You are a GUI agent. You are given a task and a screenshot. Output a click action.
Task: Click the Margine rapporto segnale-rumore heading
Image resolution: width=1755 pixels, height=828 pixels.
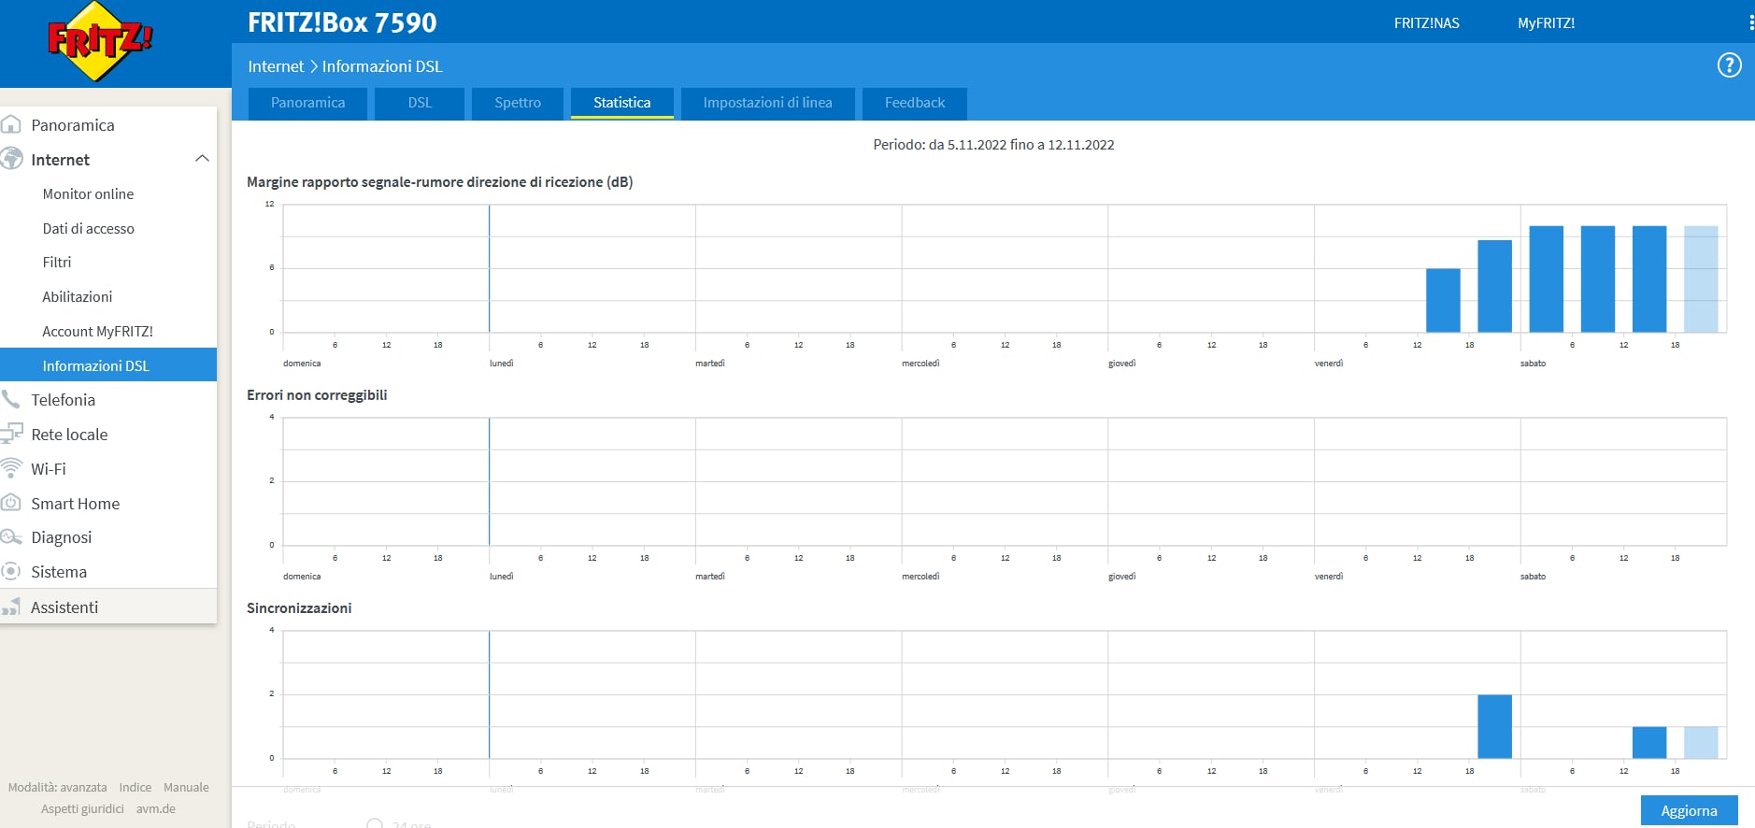tap(439, 182)
